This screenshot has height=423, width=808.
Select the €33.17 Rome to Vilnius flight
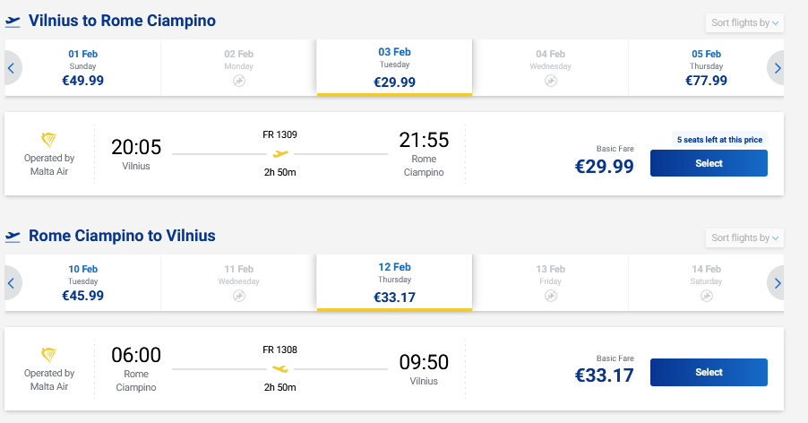pos(708,372)
